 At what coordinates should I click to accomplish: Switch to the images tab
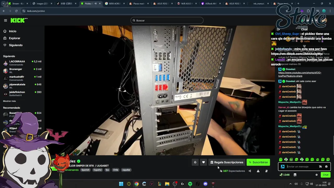pos(42,4)
